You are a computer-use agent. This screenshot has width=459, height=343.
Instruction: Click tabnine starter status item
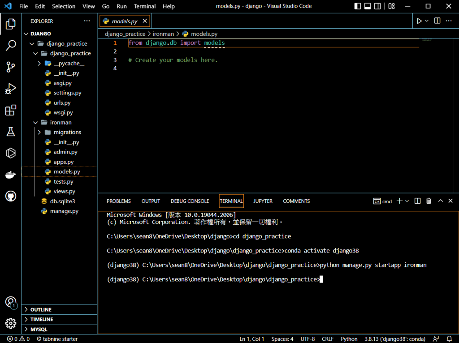57,339
